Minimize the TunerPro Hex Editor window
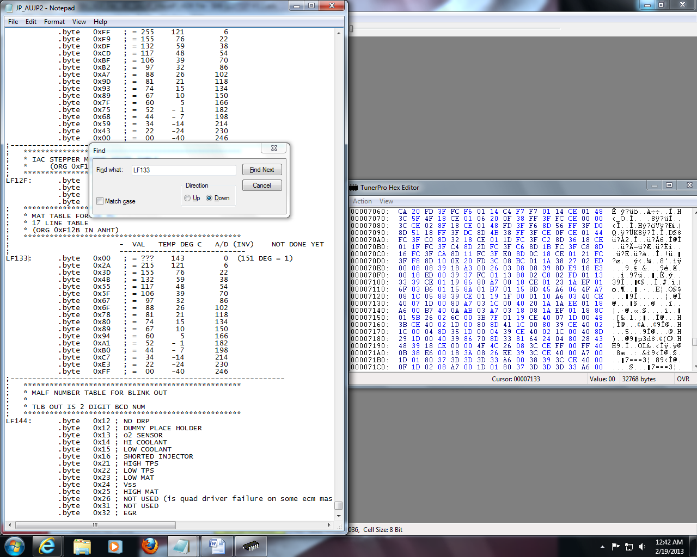 [654, 185]
